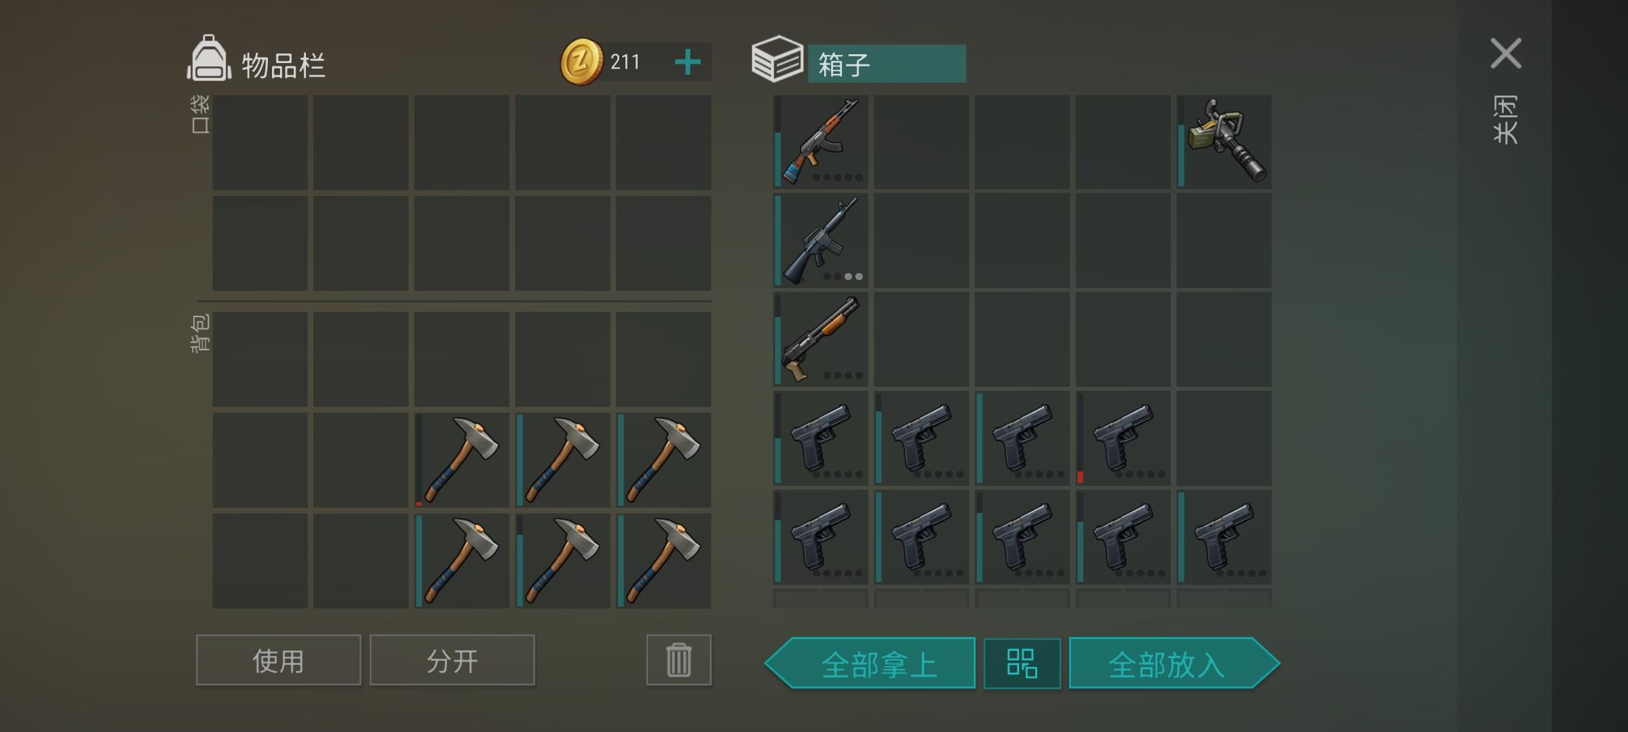Click the trash bin delete icon

[x=678, y=660]
